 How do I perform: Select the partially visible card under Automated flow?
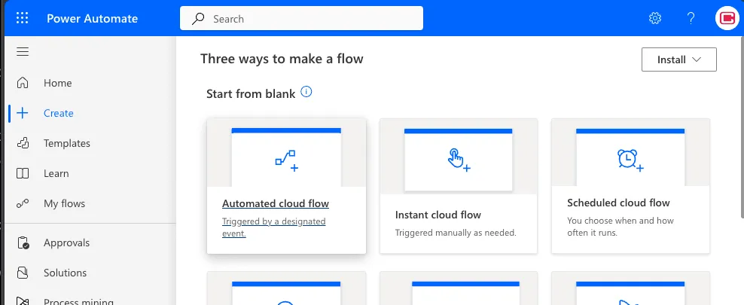(287, 288)
